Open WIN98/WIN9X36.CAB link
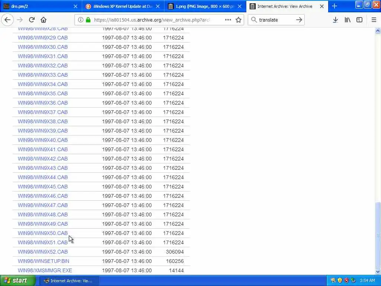 click(x=42, y=103)
